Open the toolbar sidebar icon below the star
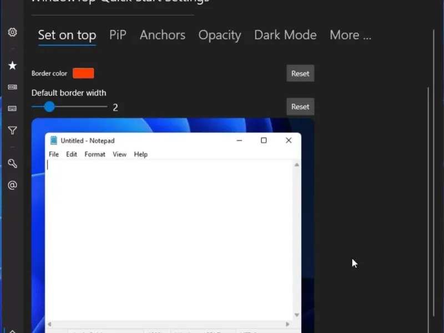 pyautogui.click(x=12, y=87)
